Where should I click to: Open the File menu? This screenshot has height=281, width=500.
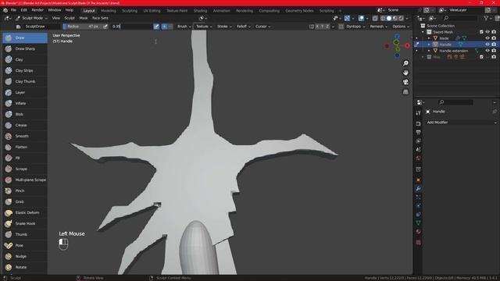point(13,10)
